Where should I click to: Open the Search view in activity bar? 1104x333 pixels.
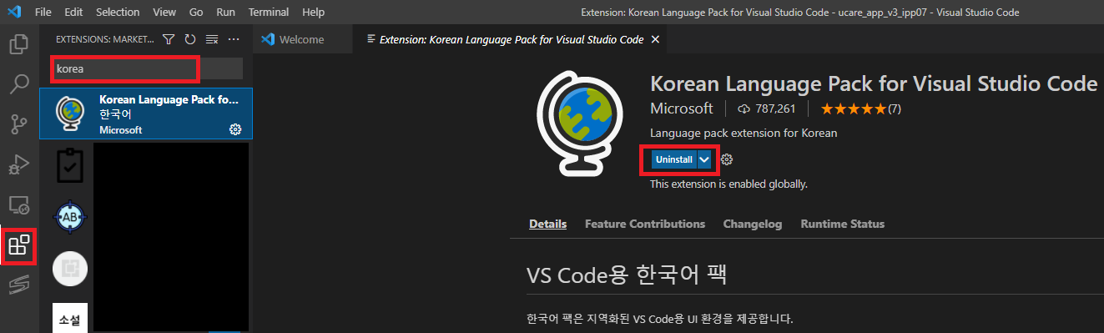(19, 84)
